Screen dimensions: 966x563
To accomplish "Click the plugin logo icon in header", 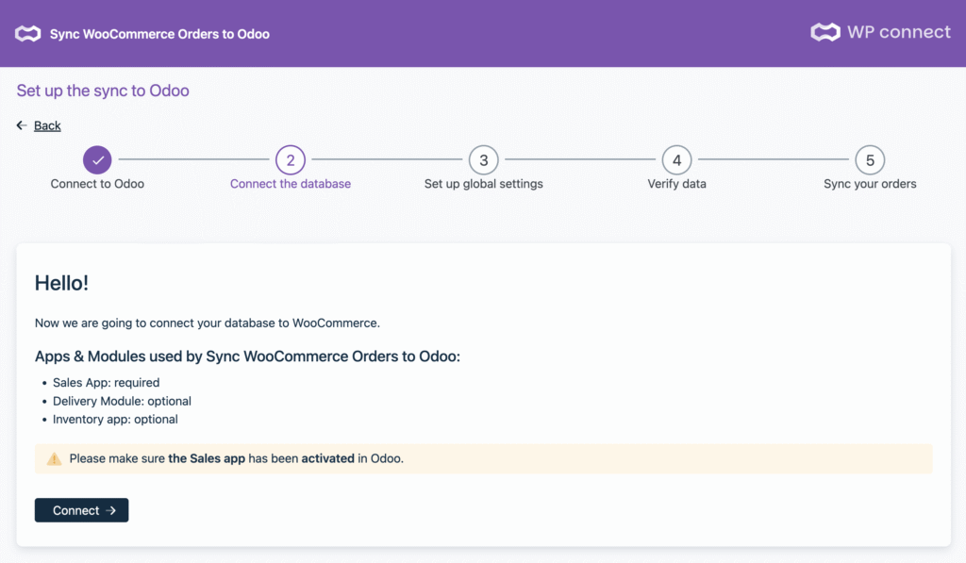I will point(27,34).
